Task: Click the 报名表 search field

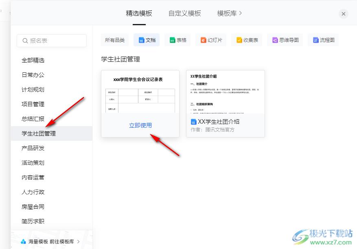Action: (52, 41)
